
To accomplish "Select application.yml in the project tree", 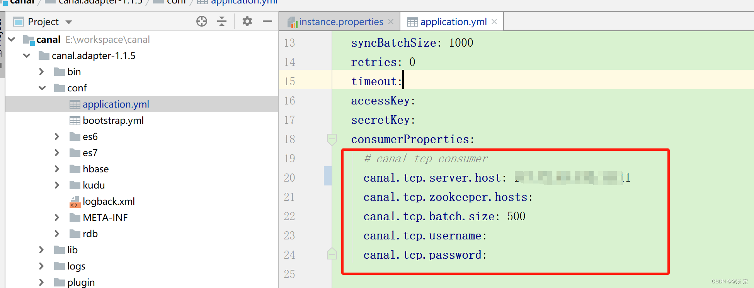I will [142, 104].
